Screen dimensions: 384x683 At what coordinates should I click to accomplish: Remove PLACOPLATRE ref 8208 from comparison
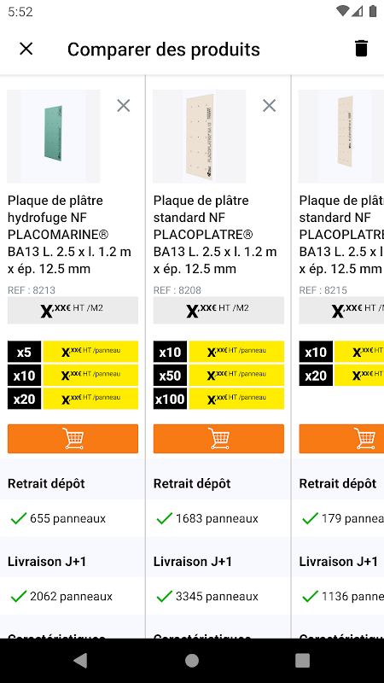tap(270, 105)
